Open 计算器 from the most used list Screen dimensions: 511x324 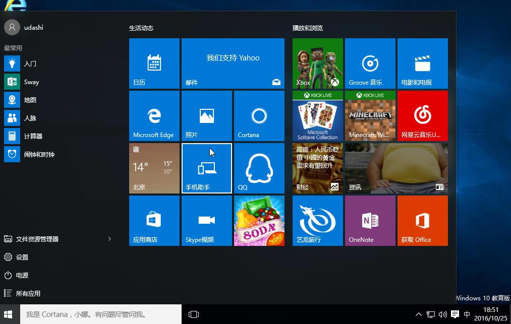tap(59, 136)
